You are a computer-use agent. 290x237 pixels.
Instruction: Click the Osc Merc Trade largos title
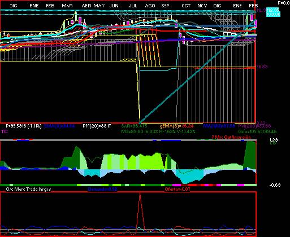pos(28,189)
